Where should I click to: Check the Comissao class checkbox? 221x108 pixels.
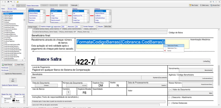point(2,22)
